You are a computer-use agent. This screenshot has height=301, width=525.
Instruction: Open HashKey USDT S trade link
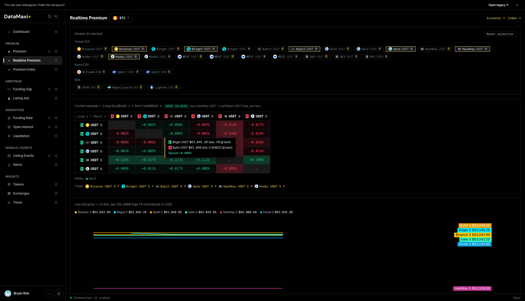(x=235, y=186)
